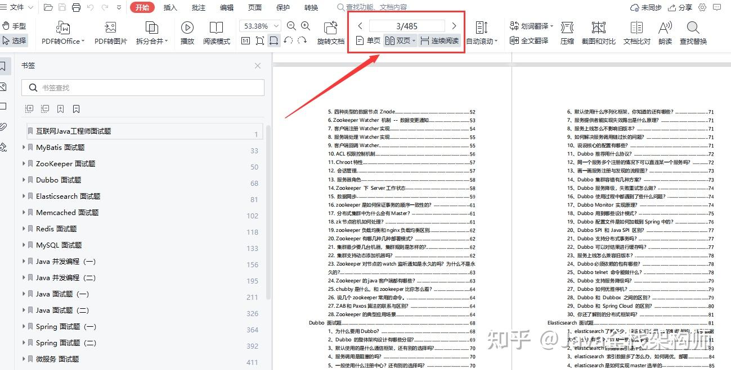Open thumbnails sidebar panel icon
Viewport: 731px width, 370px height.
[3, 86]
